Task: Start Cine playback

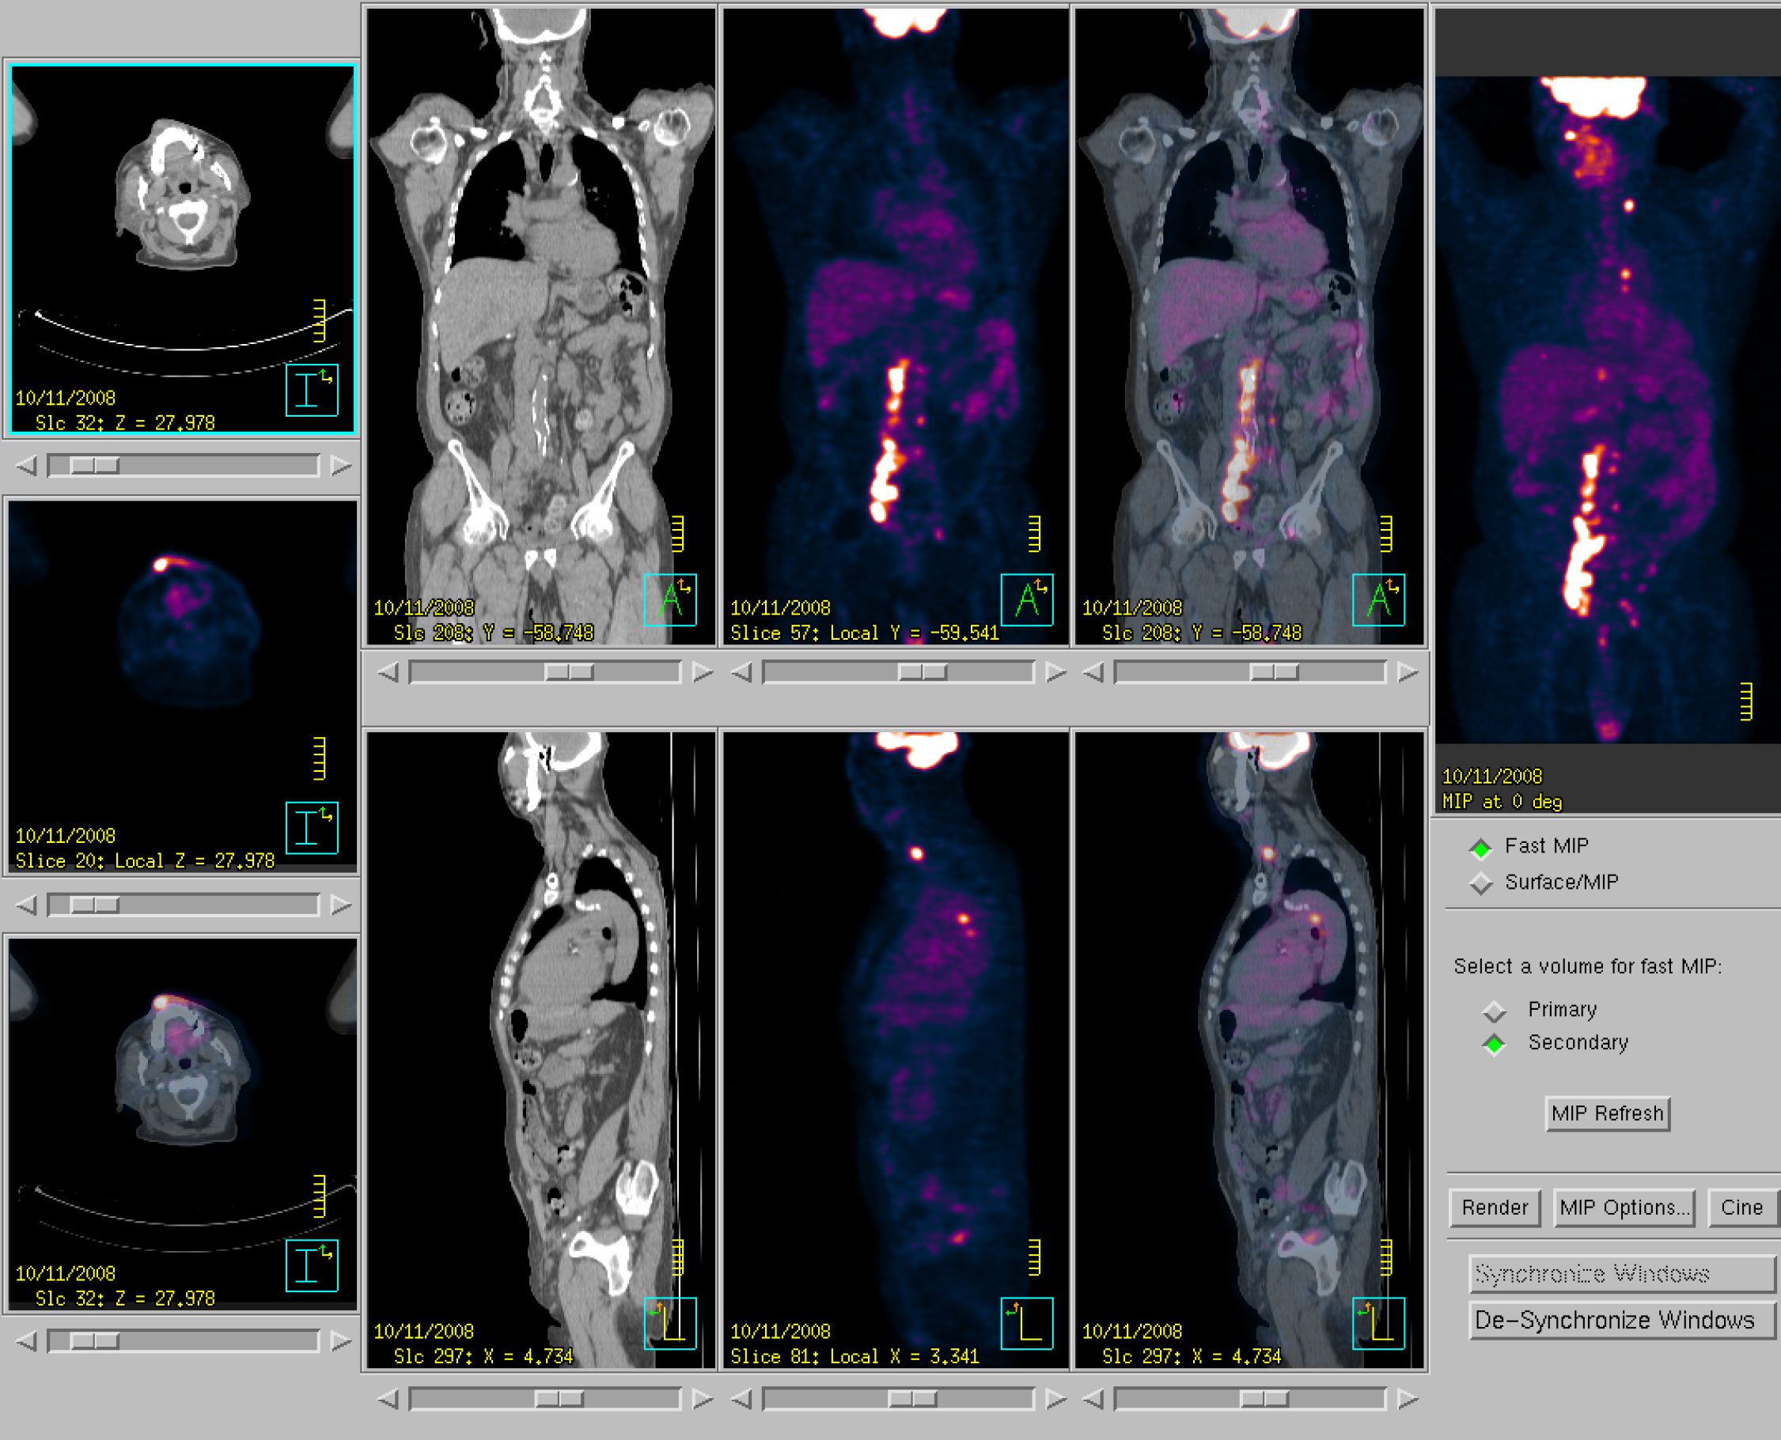Action: (1741, 1207)
